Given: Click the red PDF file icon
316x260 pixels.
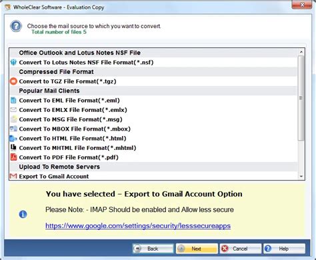Looking at the screenshot, I should coord(13,157).
